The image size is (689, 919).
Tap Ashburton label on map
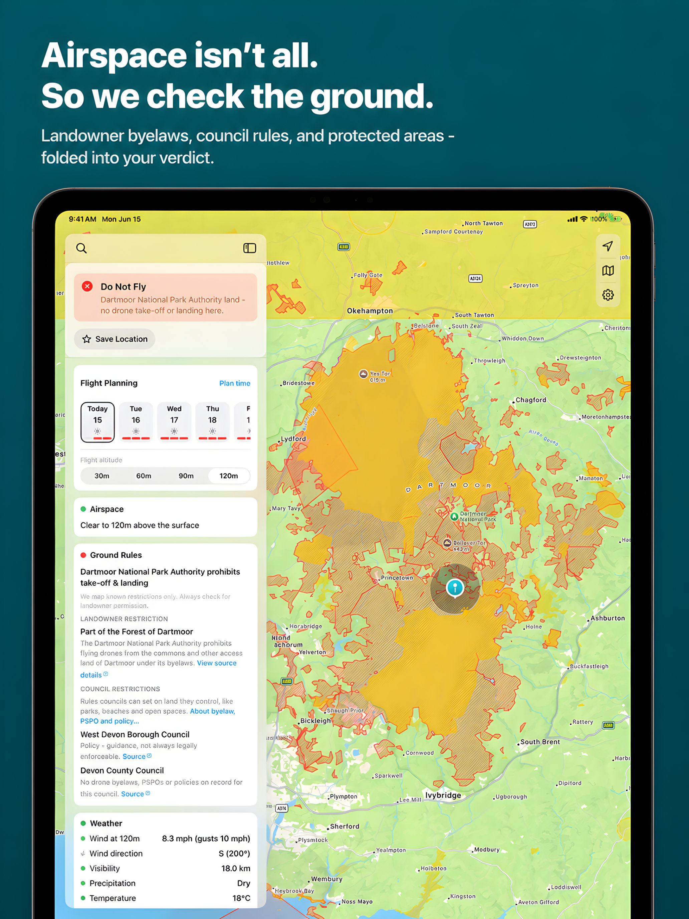(608, 618)
